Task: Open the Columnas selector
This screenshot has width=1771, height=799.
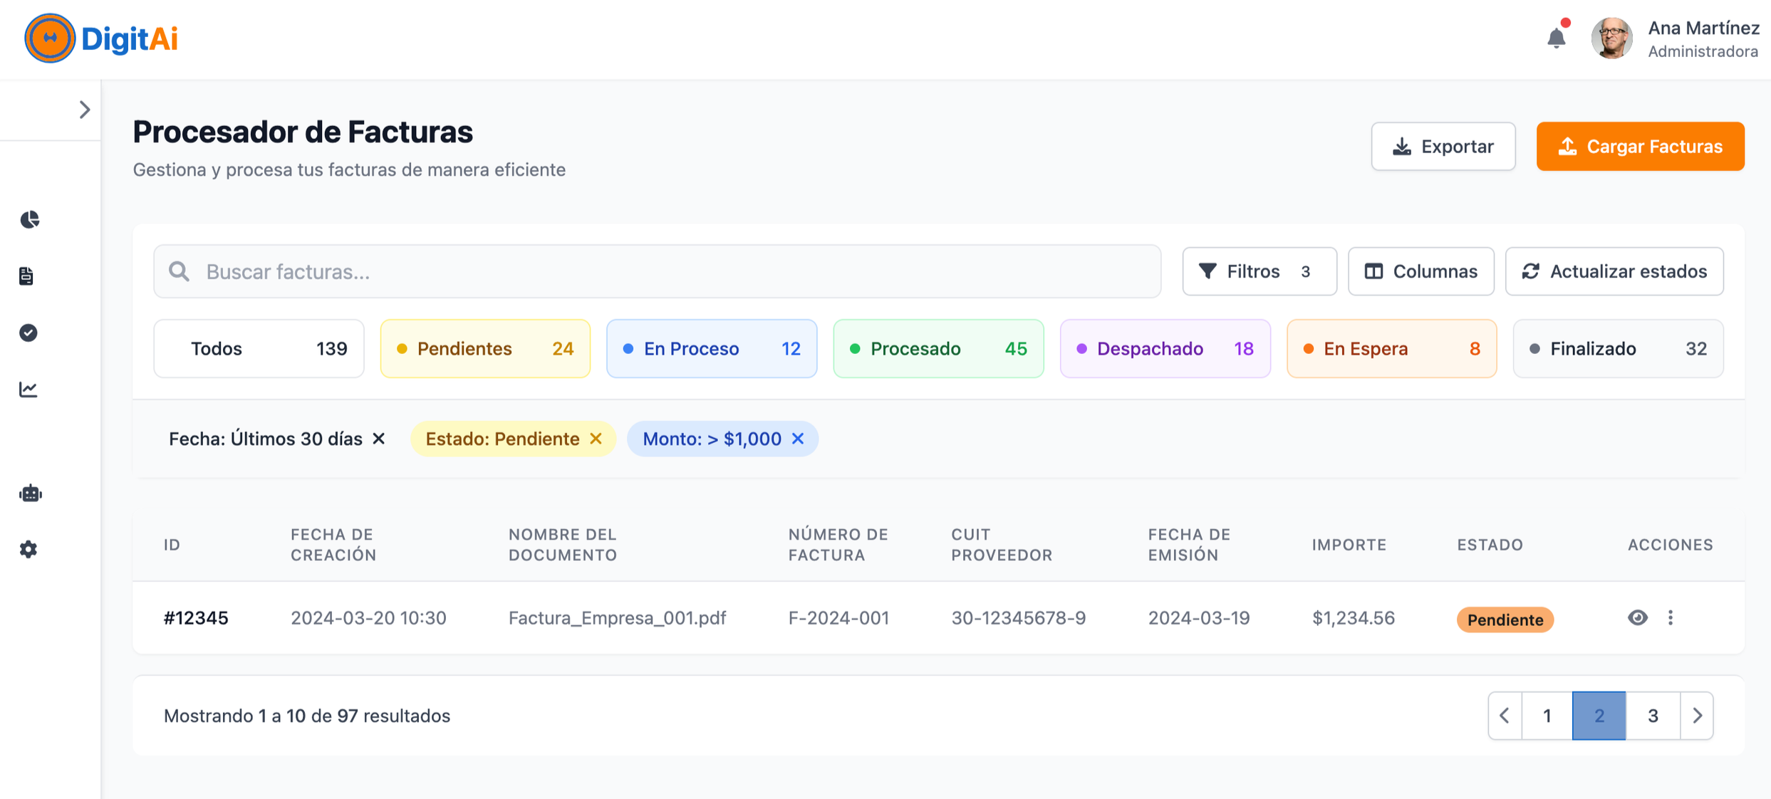Action: [1421, 271]
